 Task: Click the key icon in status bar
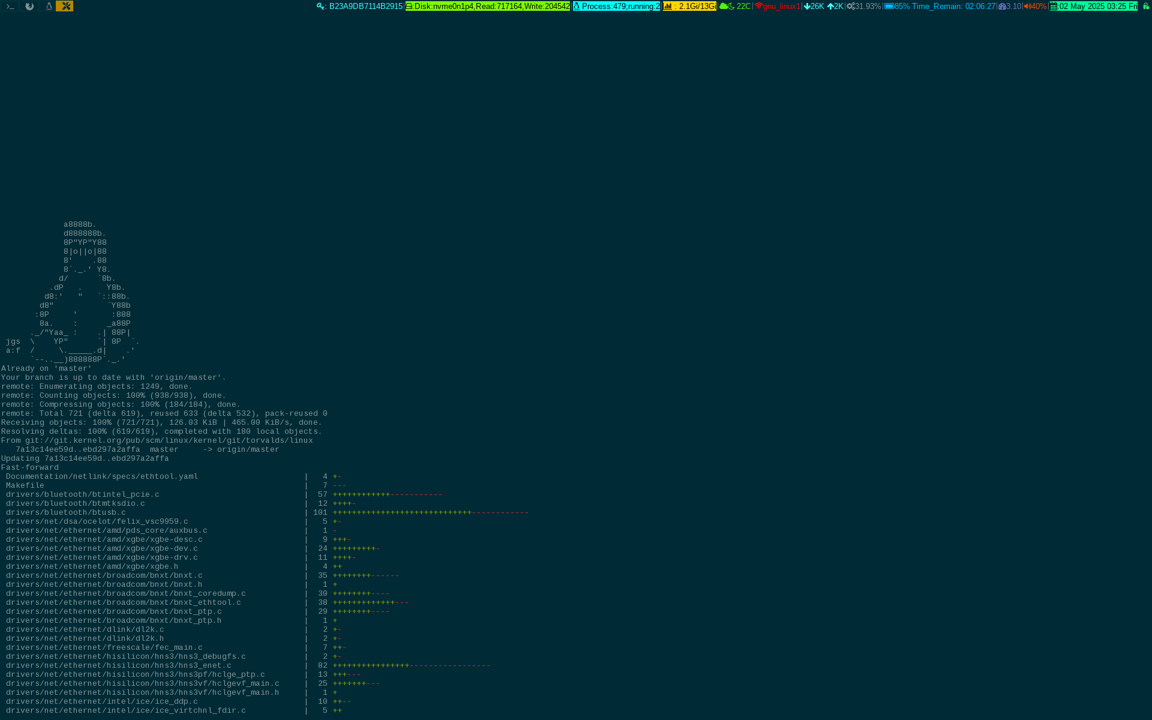point(320,6)
